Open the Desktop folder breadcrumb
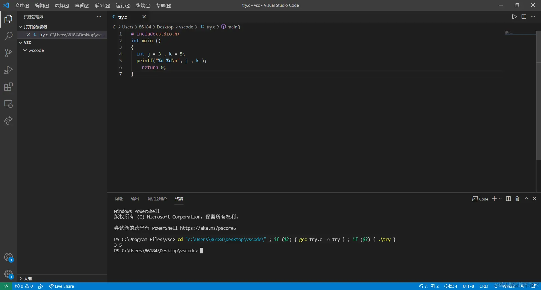Image resolution: width=541 pixels, height=290 pixels. point(165,27)
